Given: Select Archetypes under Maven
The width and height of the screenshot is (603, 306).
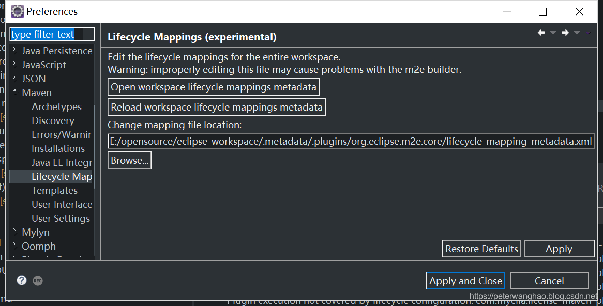Looking at the screenshot, I should point(56,106).
